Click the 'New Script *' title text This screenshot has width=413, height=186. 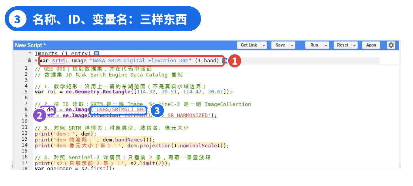[30, 45]
